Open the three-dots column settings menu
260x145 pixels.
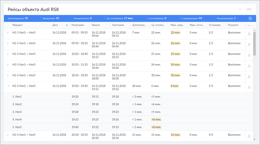point(249,25)
